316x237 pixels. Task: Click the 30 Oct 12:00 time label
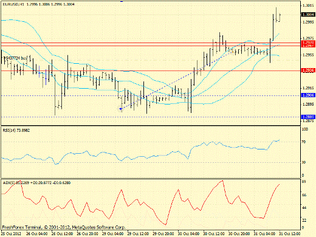tap(214, 233)
